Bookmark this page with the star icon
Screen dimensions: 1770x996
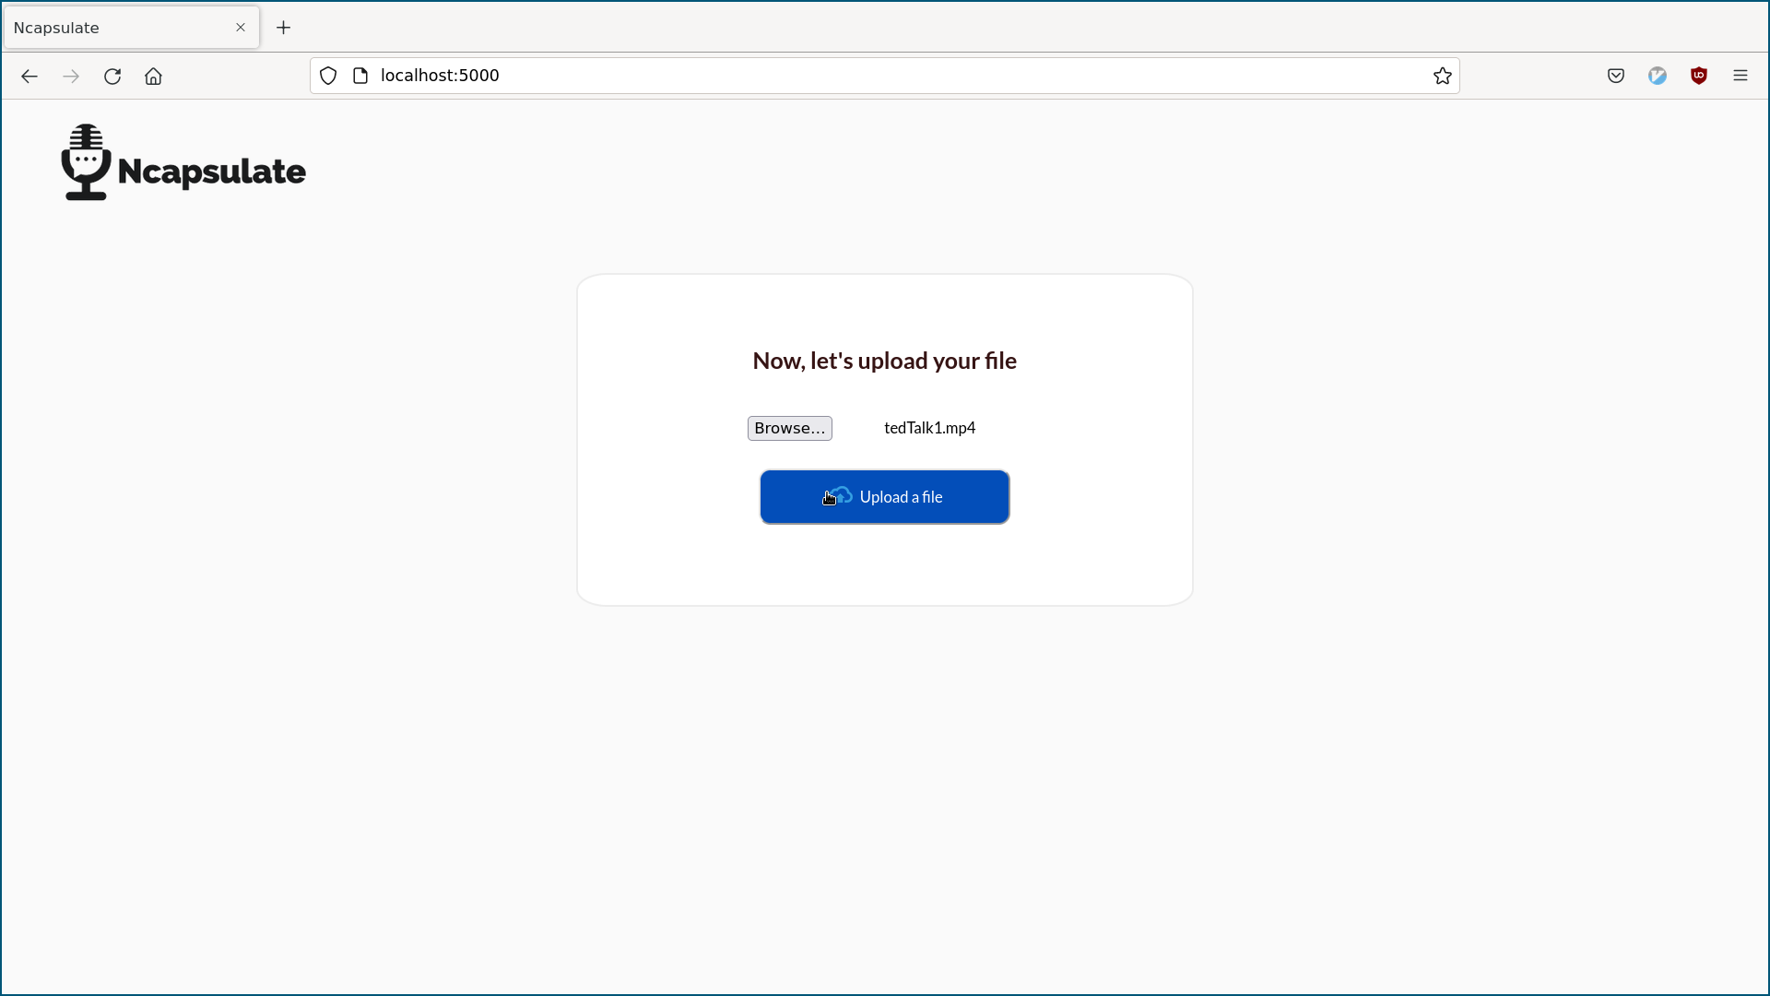point(1443,77)
